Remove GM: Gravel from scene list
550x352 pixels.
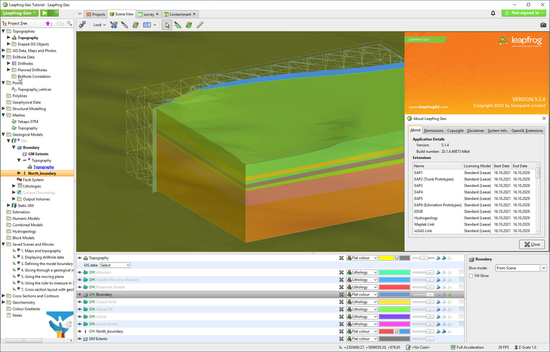click(x=341, y=317)
